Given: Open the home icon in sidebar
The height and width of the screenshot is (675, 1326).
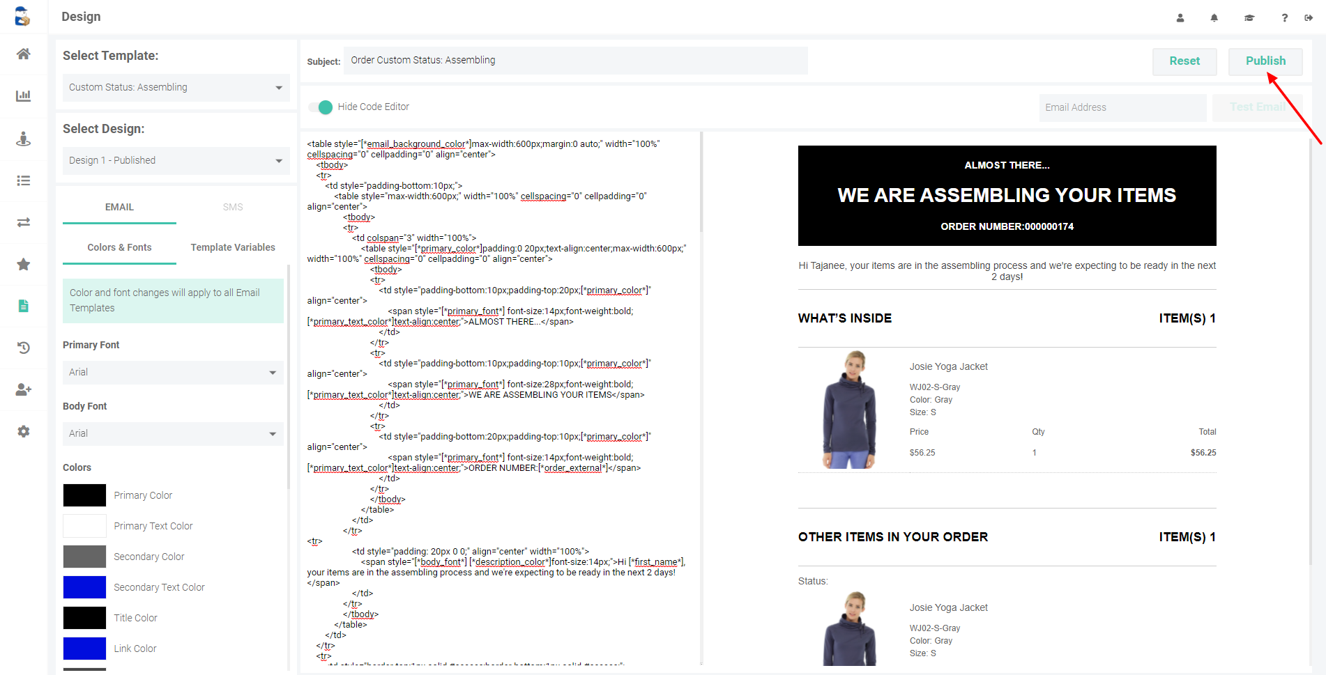Looking at the screenshot, I should click(24, 54).
